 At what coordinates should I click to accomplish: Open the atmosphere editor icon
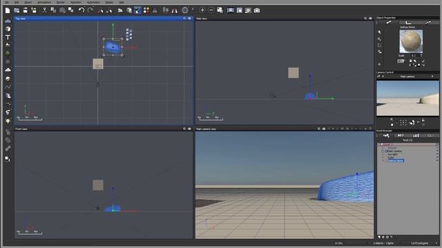pos(120,10)
